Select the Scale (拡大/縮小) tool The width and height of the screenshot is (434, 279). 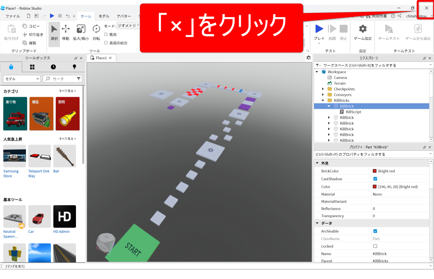tap(81, 33)
